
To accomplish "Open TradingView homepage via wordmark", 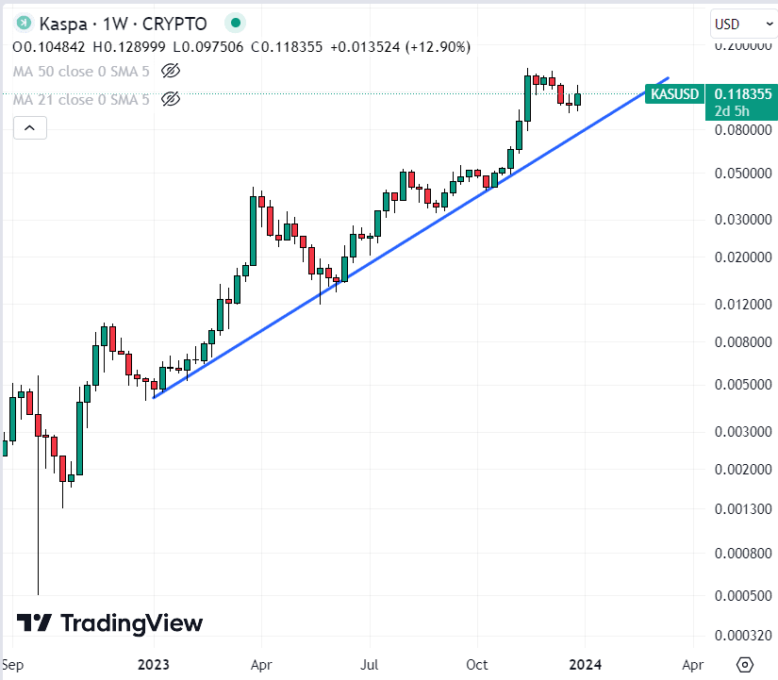I will point(132,623).
